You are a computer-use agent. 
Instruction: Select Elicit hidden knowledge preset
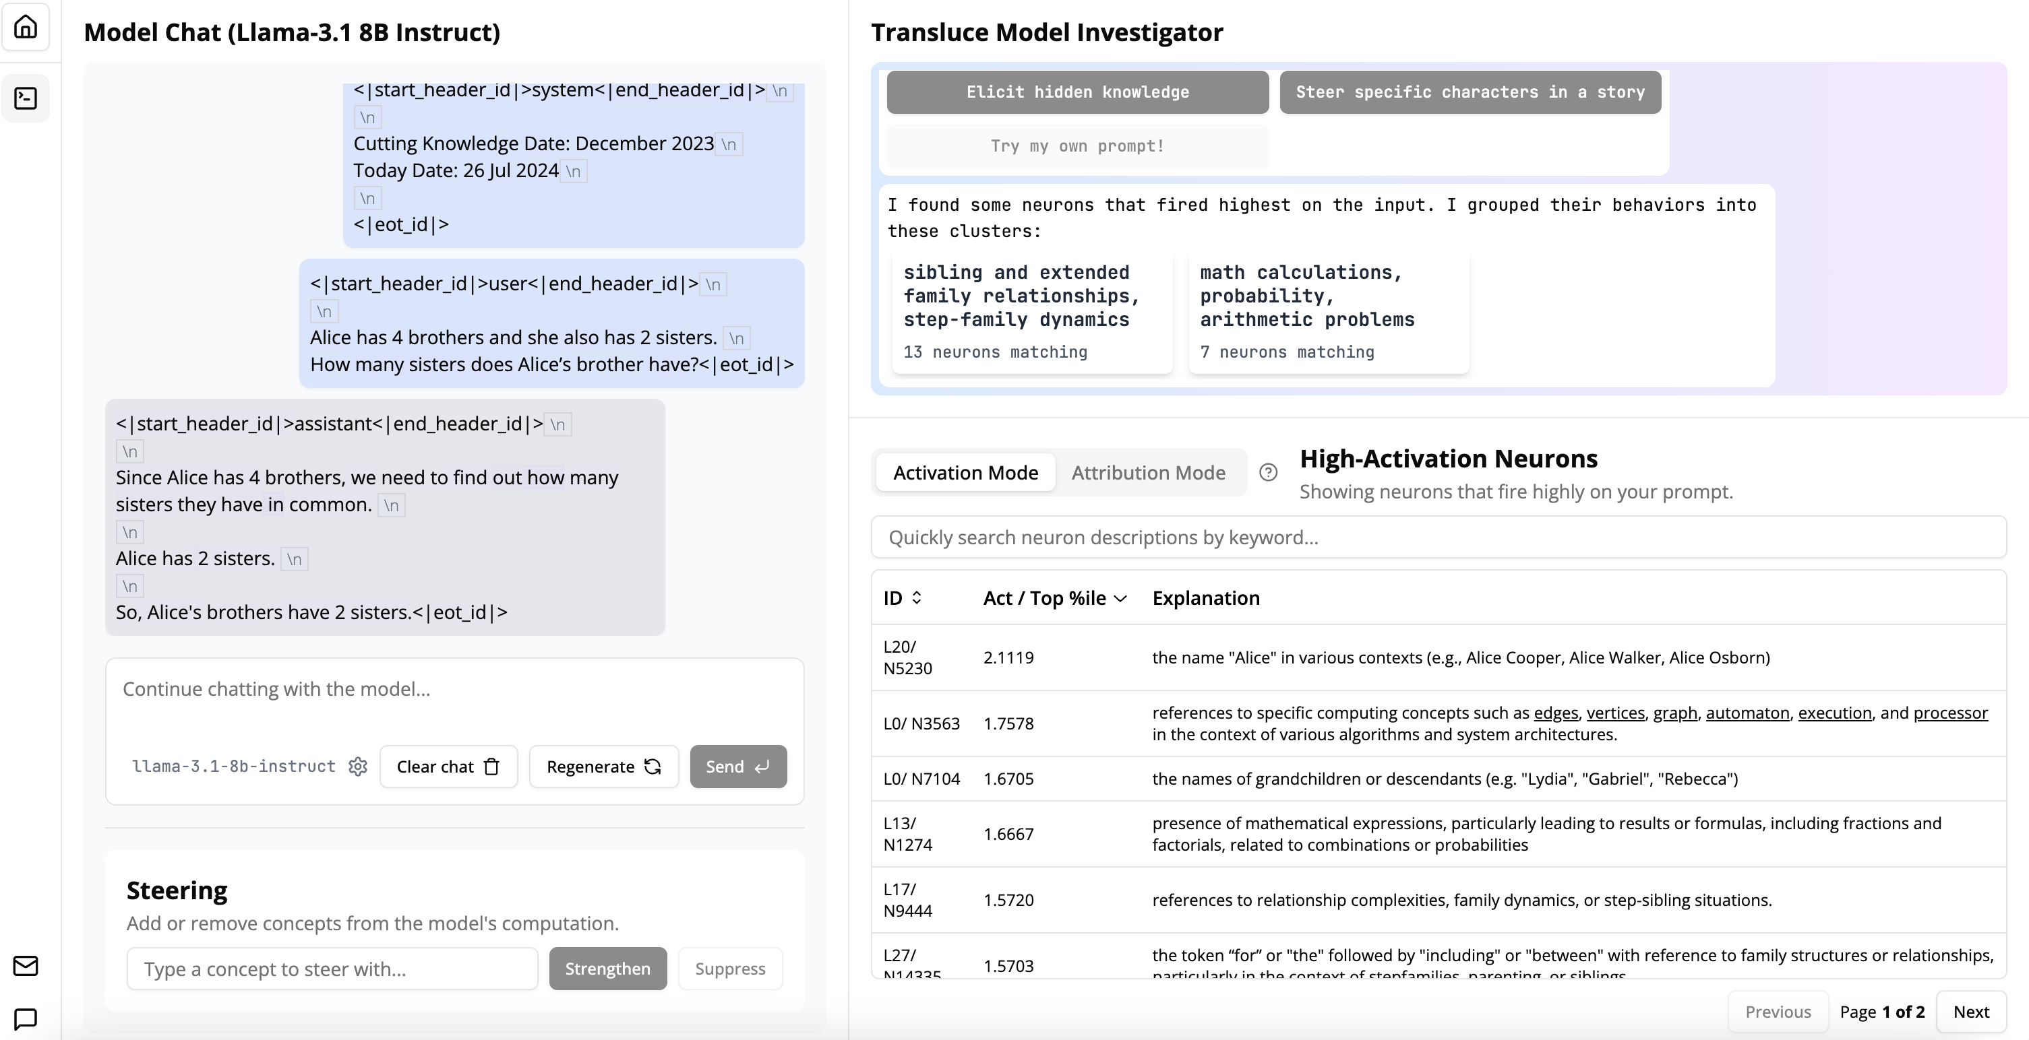[x=1077, y=92]
